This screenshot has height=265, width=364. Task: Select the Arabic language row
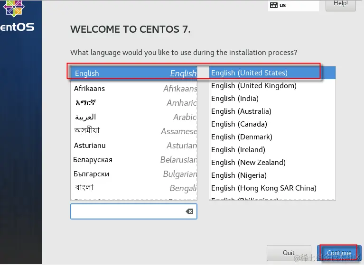coord(134,117)
